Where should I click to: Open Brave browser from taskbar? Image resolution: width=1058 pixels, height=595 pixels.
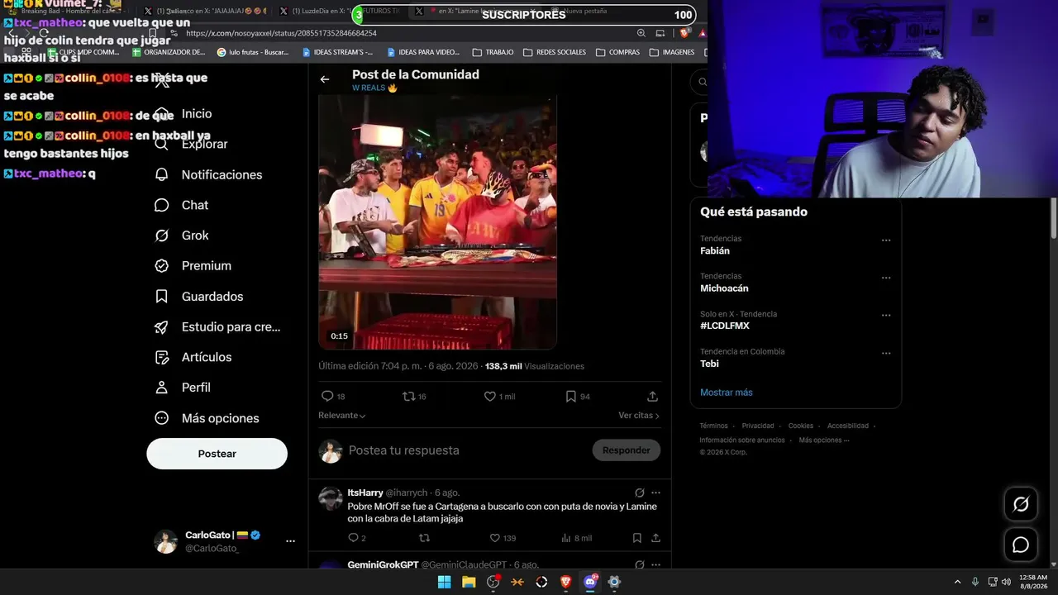click(x=566, y=582)
